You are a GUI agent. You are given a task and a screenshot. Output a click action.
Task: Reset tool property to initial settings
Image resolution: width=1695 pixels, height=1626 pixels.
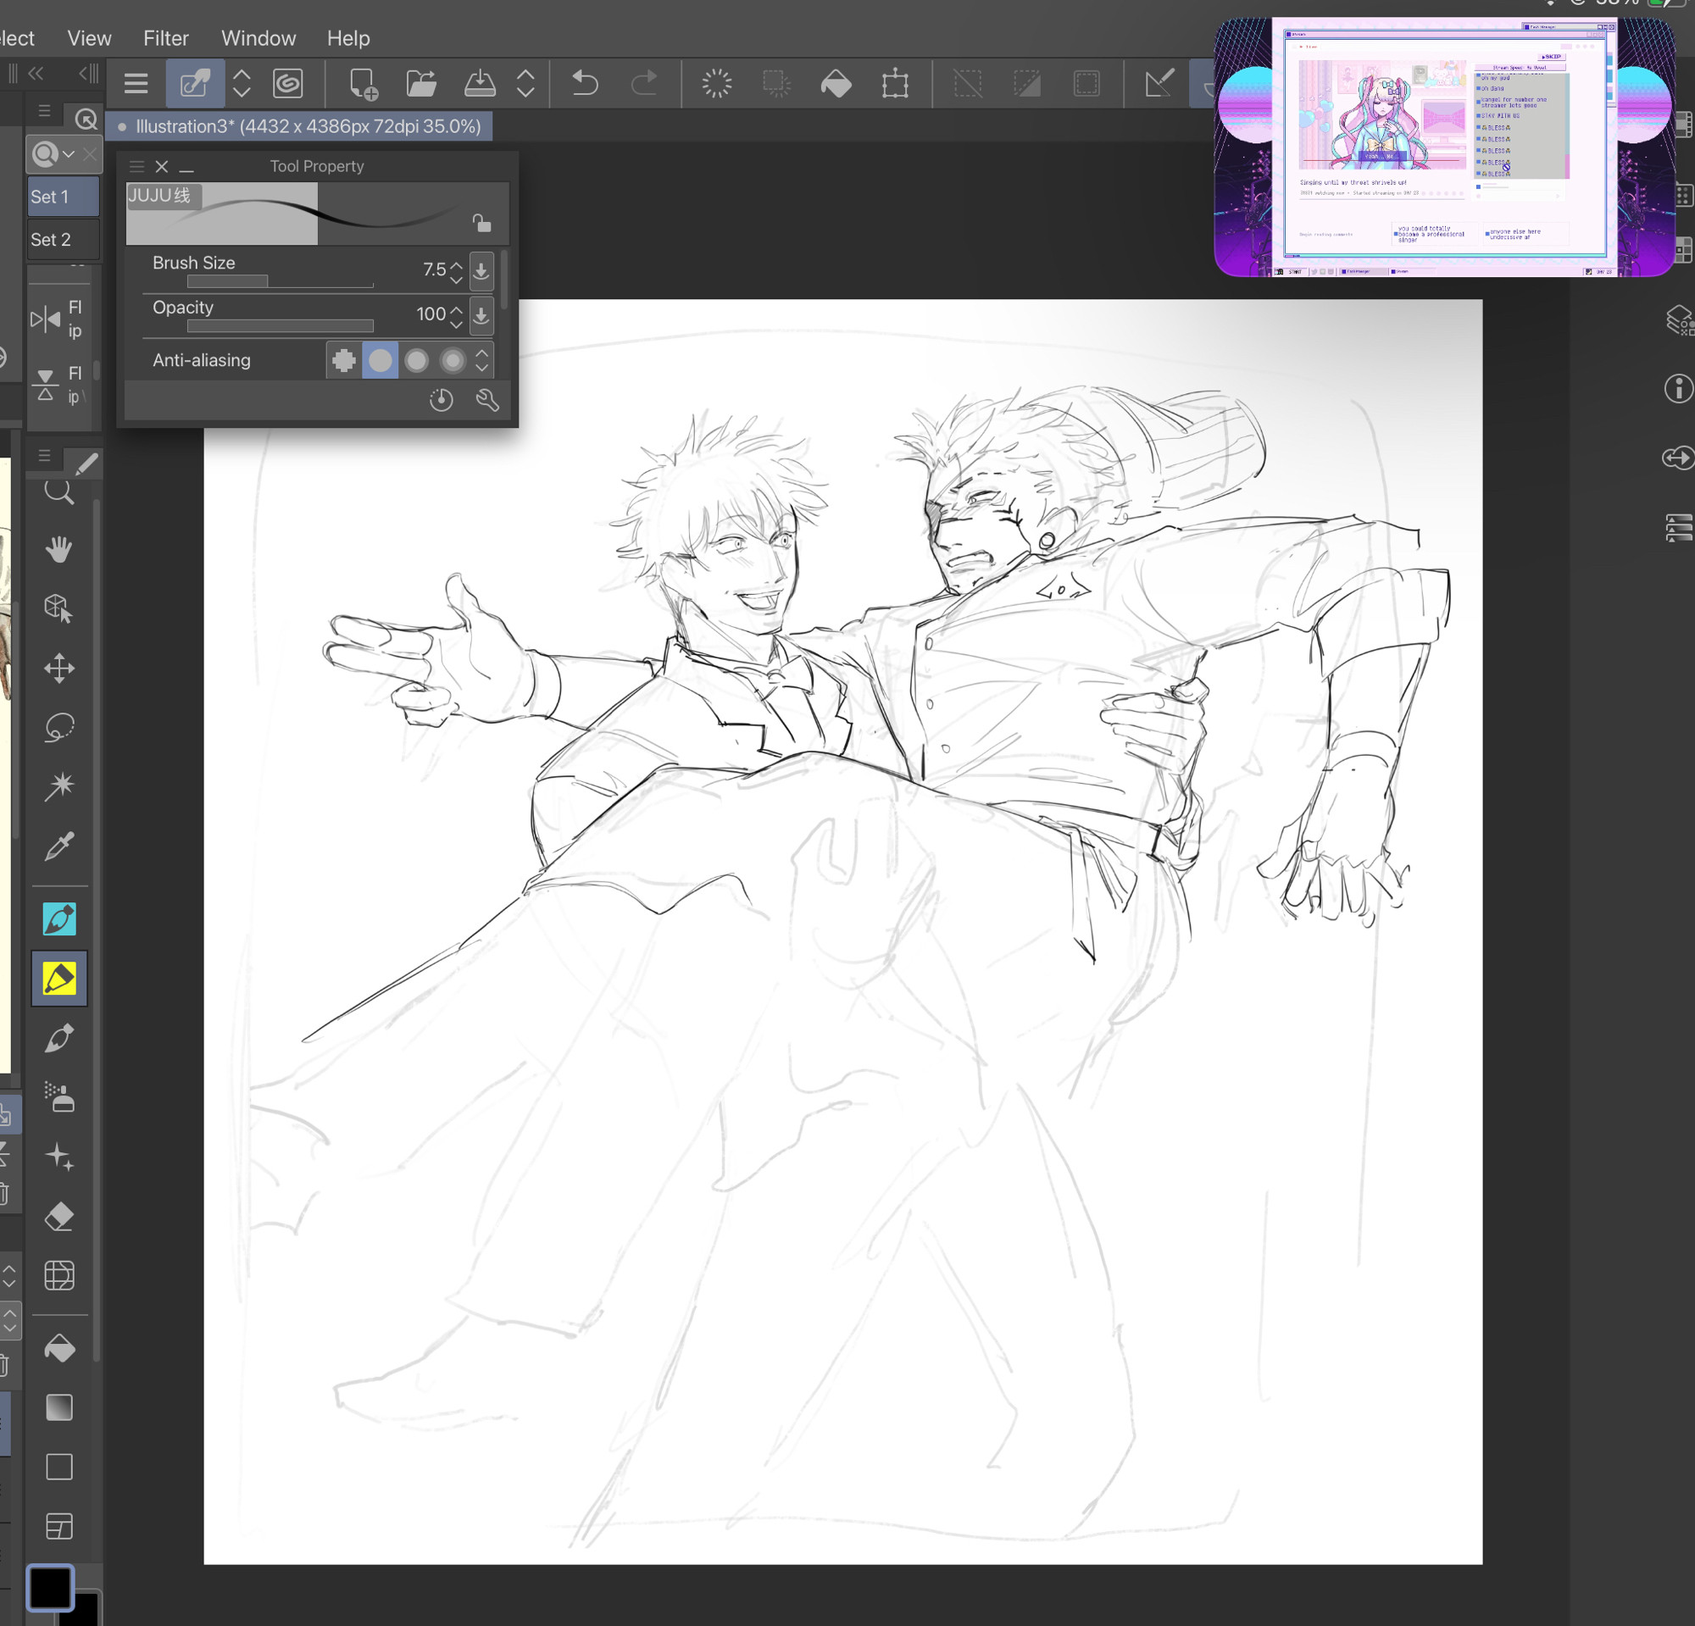tap(441, 399)
